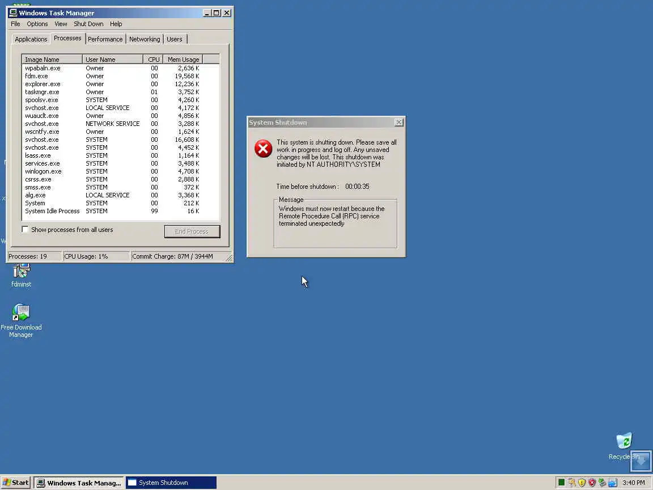Open the File menu in Task Manager

15,24
